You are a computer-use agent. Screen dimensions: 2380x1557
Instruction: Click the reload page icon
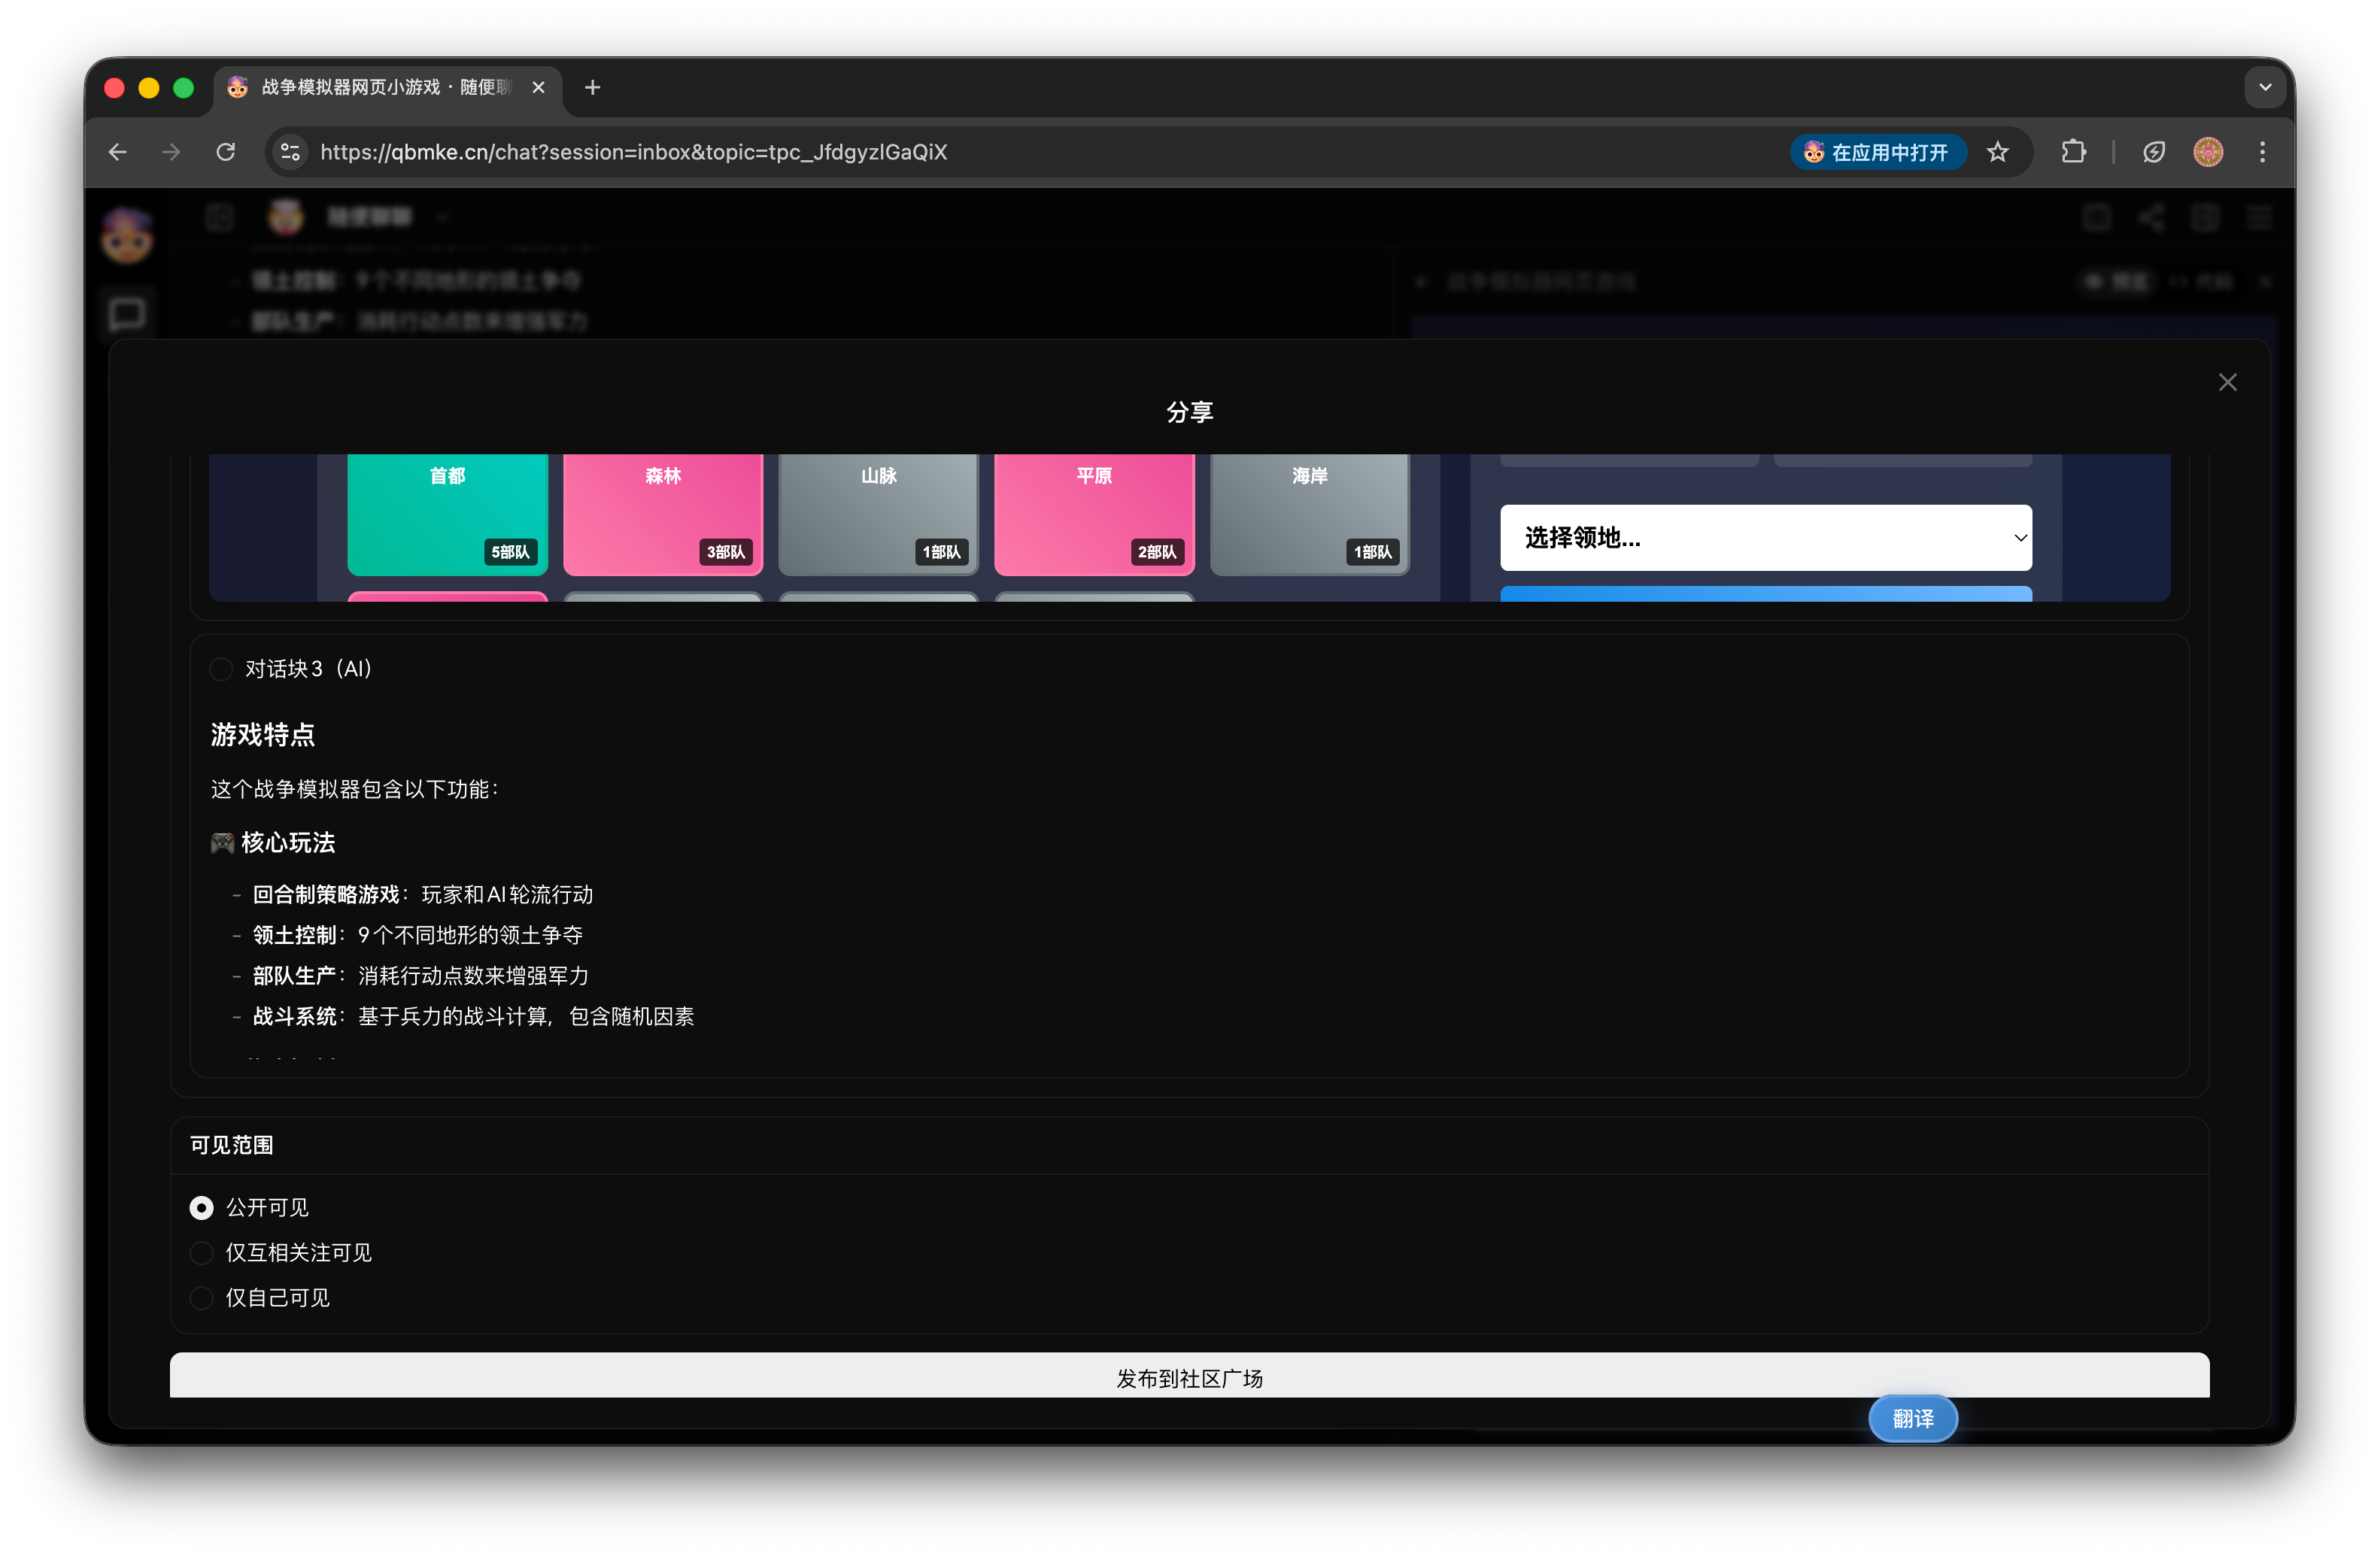coord(226,152)
